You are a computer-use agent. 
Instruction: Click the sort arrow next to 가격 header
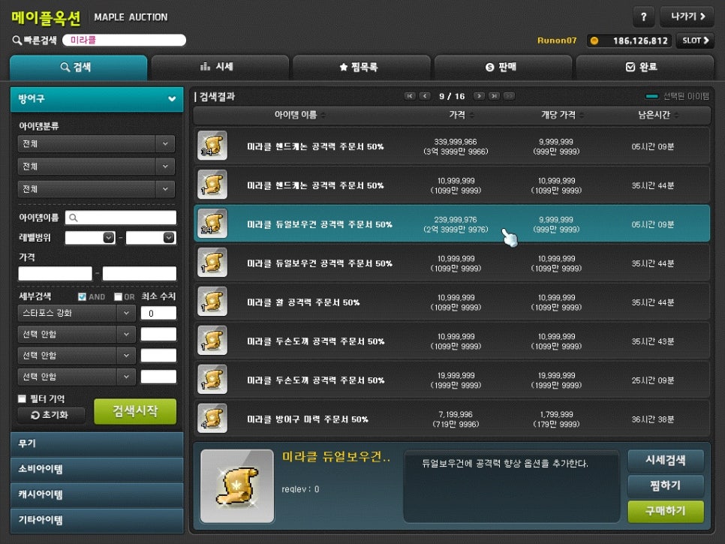tap(471, 115)
